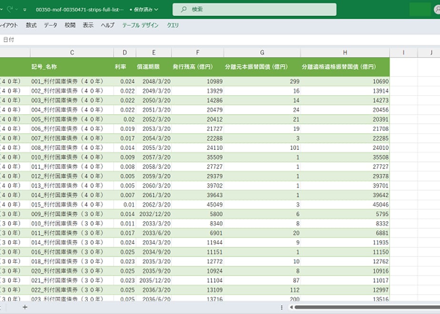440x314 pixels.
Task: Select column F header
Action: click(198, 52)
